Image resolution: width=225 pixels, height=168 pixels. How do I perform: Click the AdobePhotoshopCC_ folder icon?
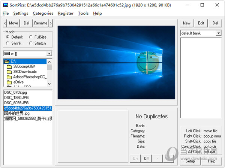[9, 77]
